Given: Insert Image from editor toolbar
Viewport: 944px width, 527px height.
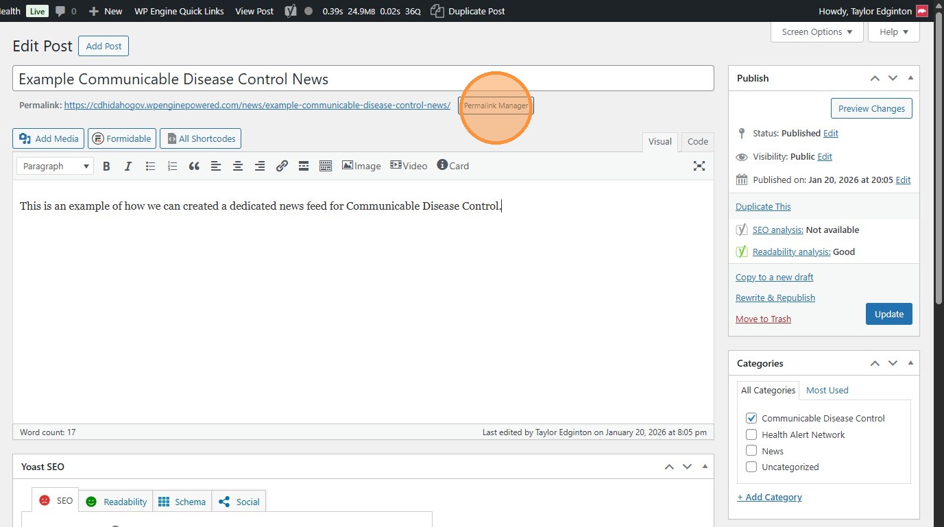Looking at the screenshot, I should point(361,166).
